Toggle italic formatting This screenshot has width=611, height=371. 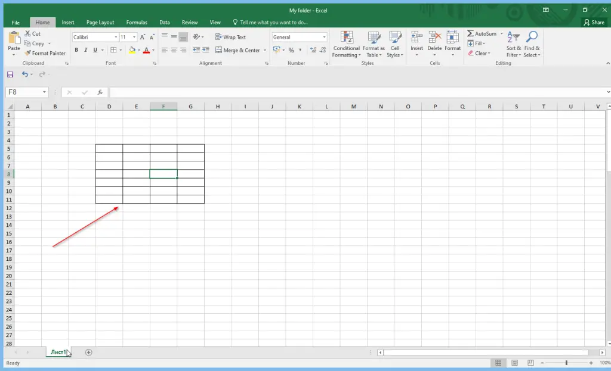point(85,50)
